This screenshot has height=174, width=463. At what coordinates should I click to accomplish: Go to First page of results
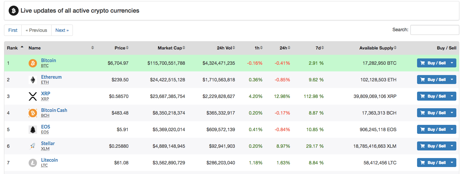click(13, 30)
